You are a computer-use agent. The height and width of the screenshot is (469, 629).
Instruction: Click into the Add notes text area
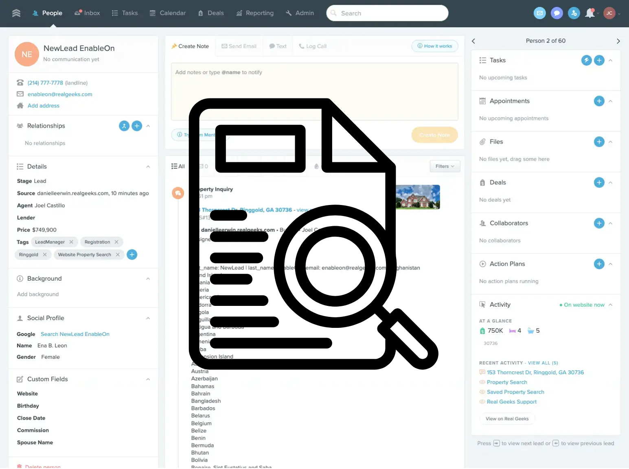(x=315, y=92)
